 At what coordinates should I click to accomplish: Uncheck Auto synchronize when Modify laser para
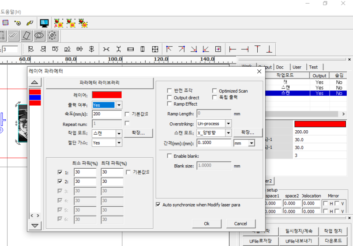(158, 204)
